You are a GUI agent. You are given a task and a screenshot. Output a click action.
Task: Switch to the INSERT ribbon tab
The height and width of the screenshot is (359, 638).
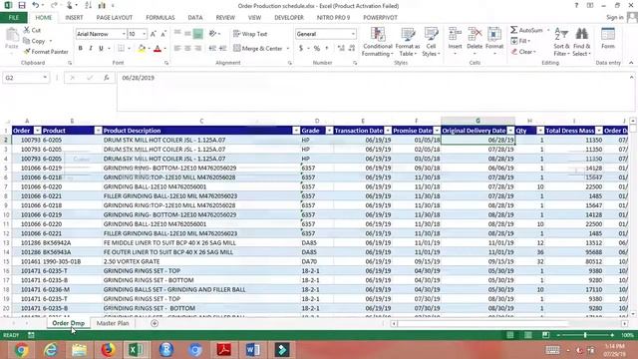pyautogui.click(x=74, y=18)
